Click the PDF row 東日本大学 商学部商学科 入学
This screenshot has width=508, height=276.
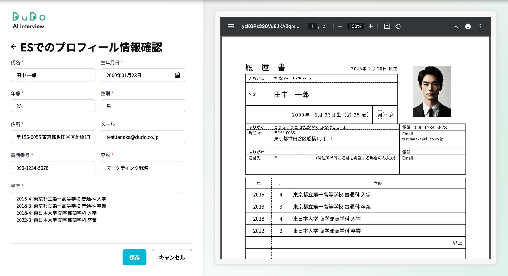pos(327,219)
